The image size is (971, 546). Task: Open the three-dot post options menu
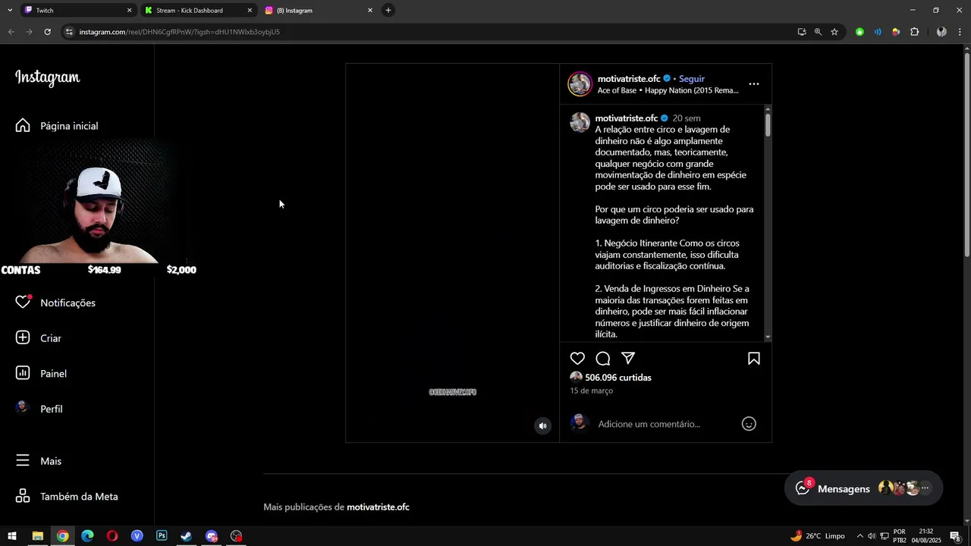point(753,84)
